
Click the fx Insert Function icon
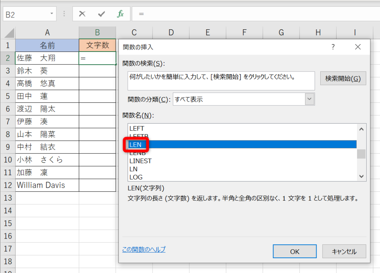point(120,14)
